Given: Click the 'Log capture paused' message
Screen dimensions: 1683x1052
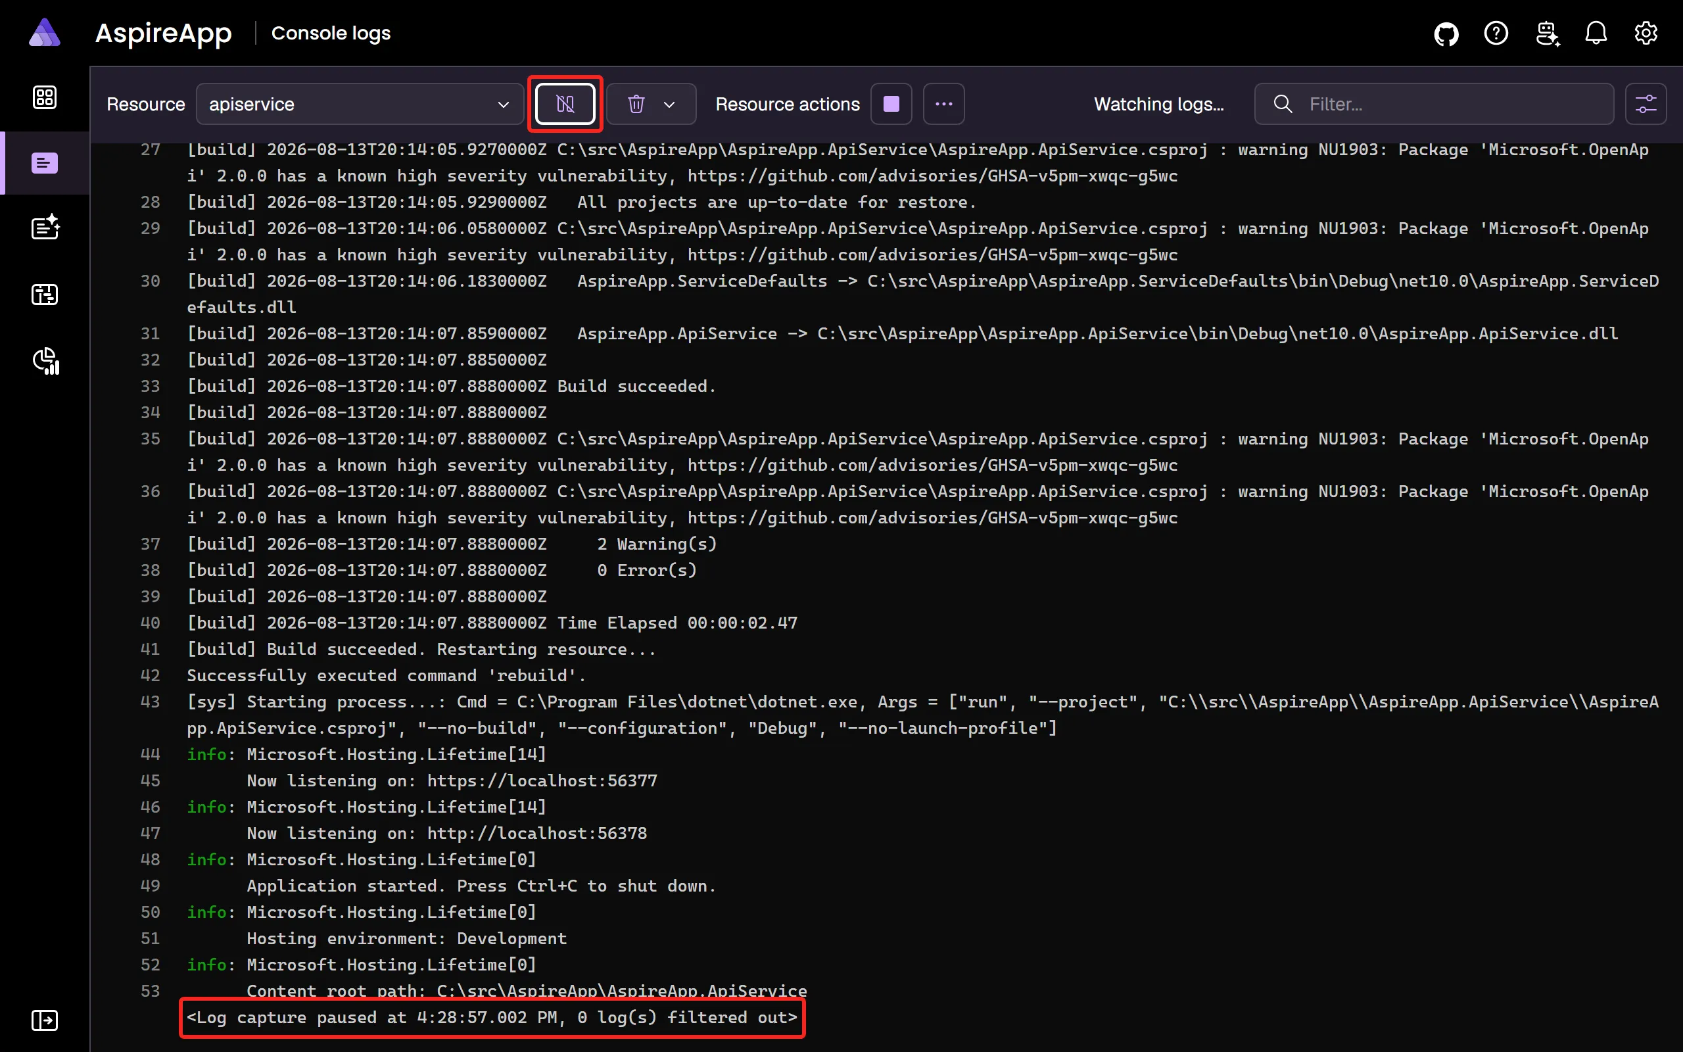Looking at the screenshot, I should [x=492, y=1017].
